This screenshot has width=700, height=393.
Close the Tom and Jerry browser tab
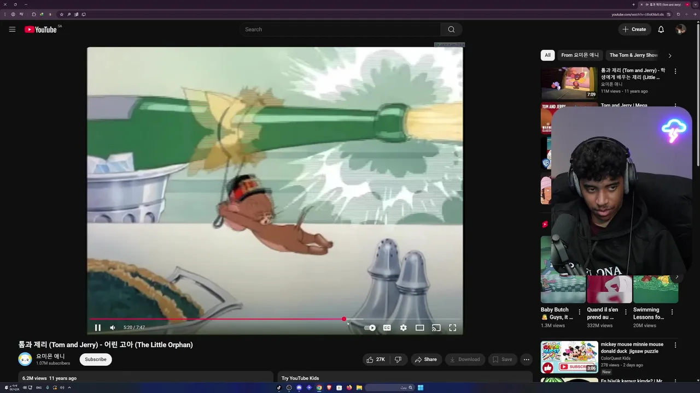tap(641, 4)
